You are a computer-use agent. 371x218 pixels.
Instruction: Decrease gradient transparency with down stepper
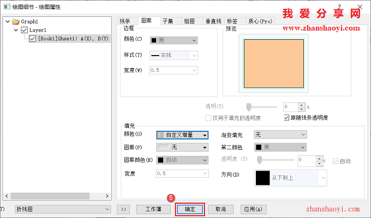coord(319,163)
